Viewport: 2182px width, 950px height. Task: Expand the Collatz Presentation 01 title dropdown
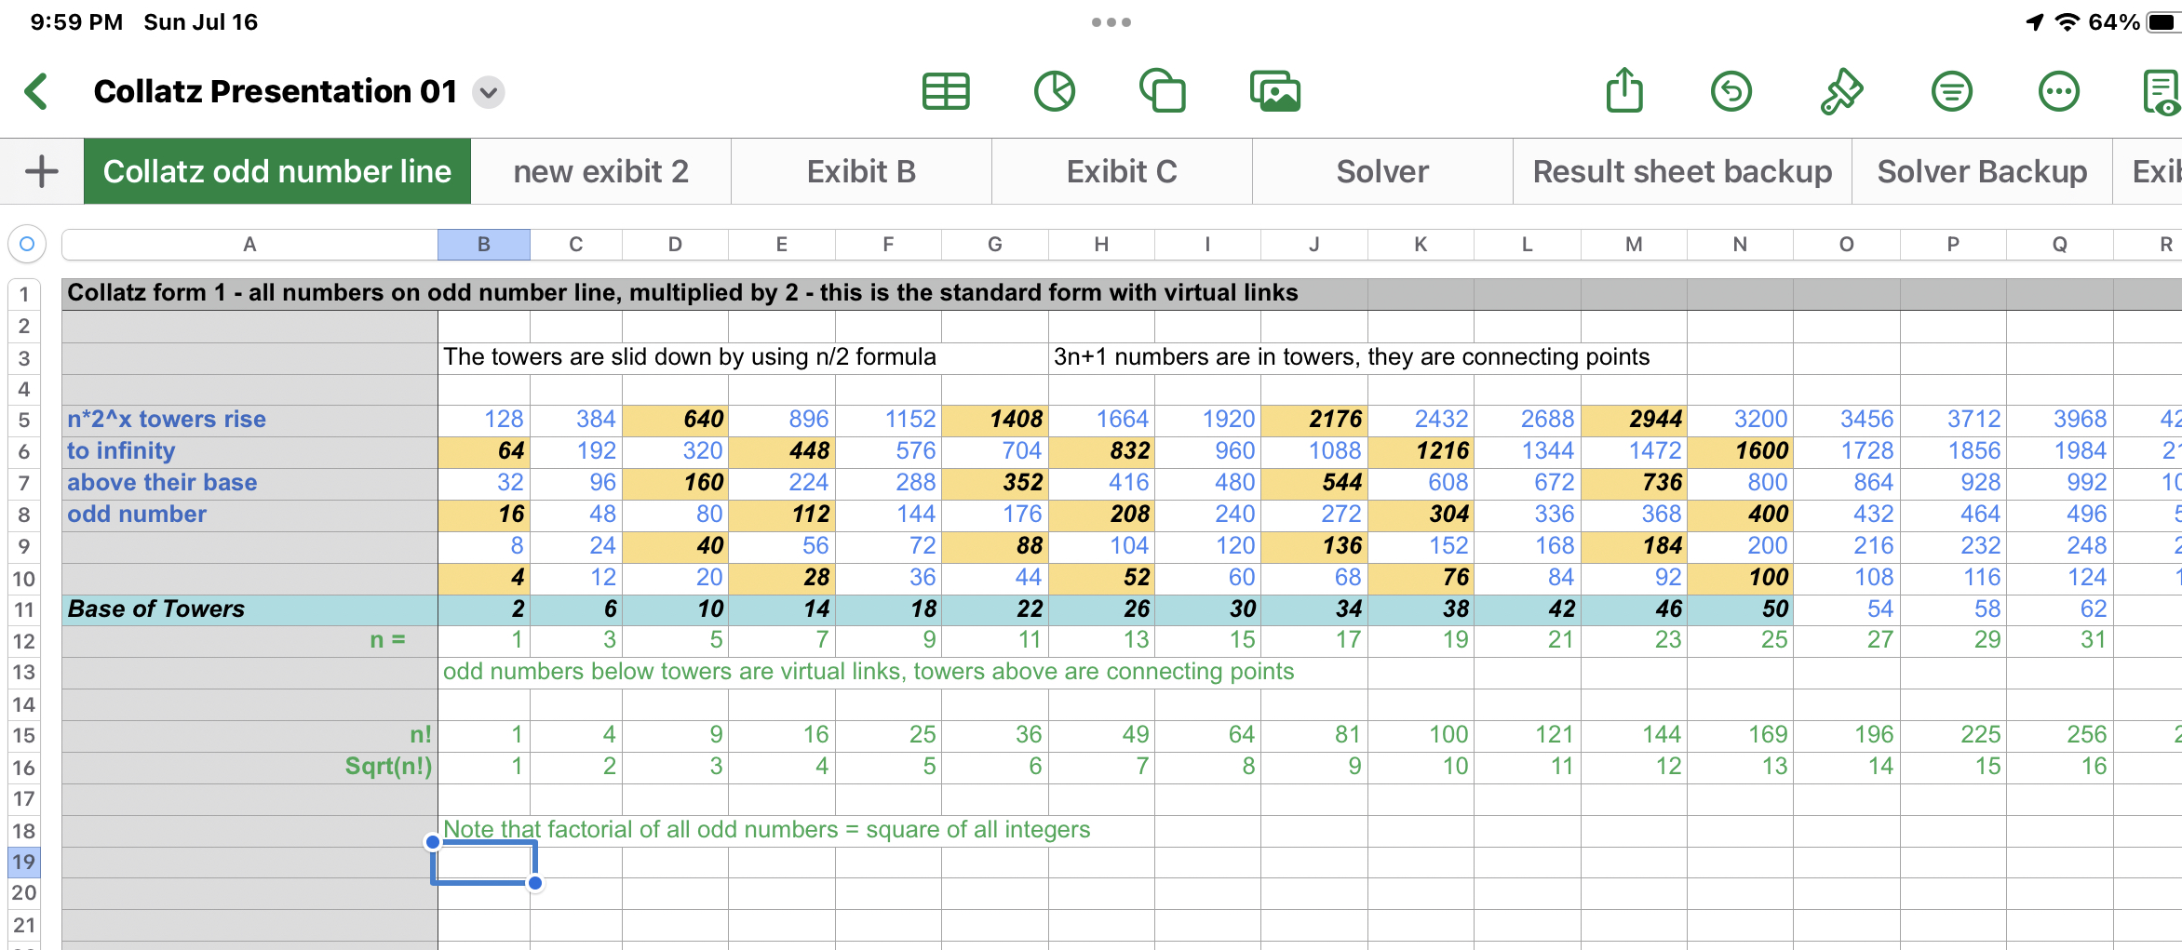489,92
